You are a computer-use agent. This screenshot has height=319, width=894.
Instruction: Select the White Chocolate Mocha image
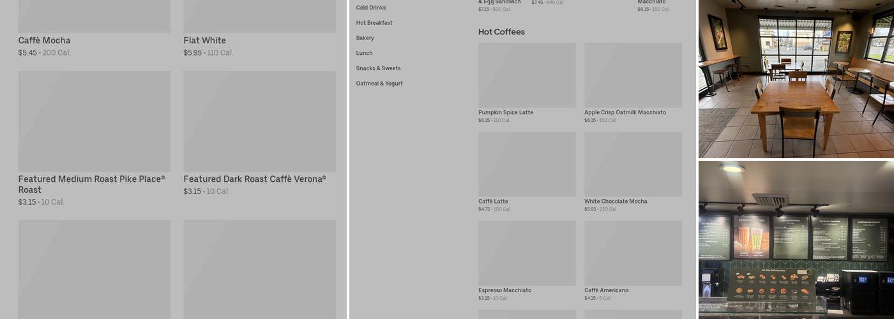click(x=633, y=164)
